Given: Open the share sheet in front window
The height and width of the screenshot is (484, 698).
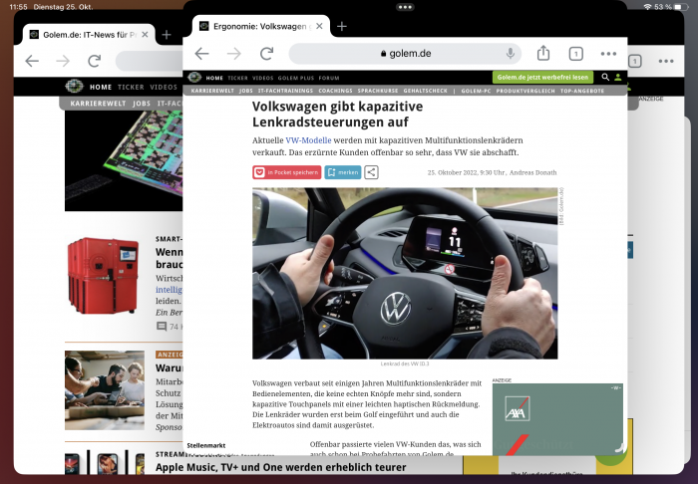Looking at the screenshot, I should pos(543,53).
